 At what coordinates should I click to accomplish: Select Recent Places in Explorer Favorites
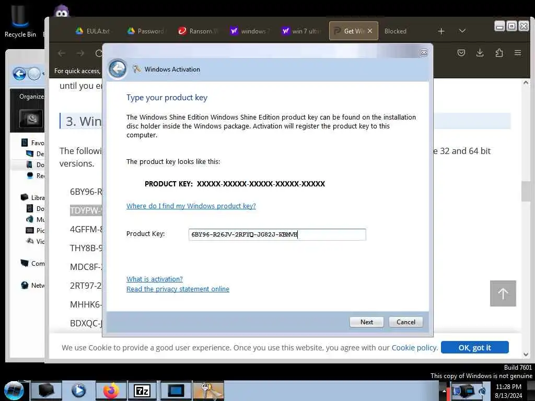point(36,175)
